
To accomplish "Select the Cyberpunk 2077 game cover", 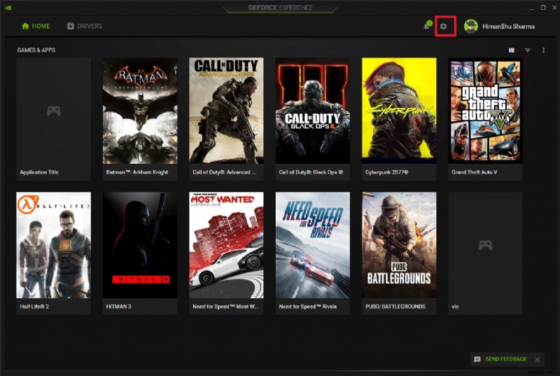I will click(399, 111).
